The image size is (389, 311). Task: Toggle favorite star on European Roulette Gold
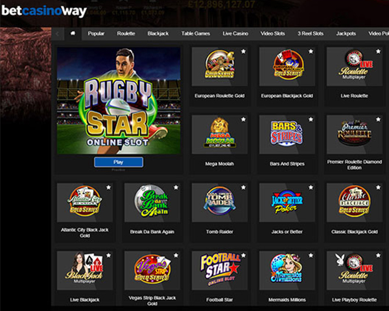coord(243,51)
